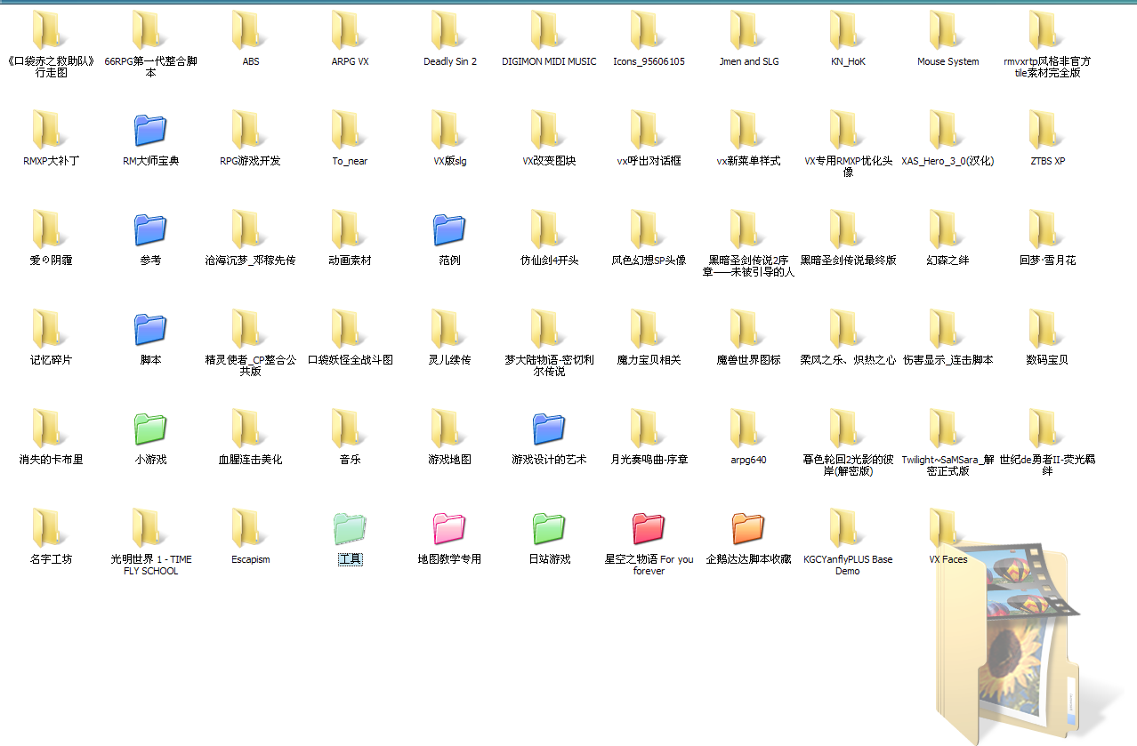Viewport: 1137px width, 746px height.
Task: Click the Twilight~SaMSara_解密正式版 folder label
Action: pos(947,465)
